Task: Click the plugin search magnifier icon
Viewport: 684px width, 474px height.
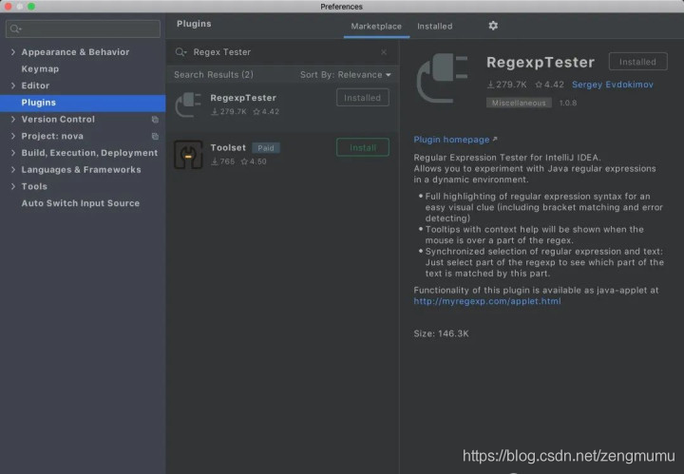Action: (x=180, y=52)
